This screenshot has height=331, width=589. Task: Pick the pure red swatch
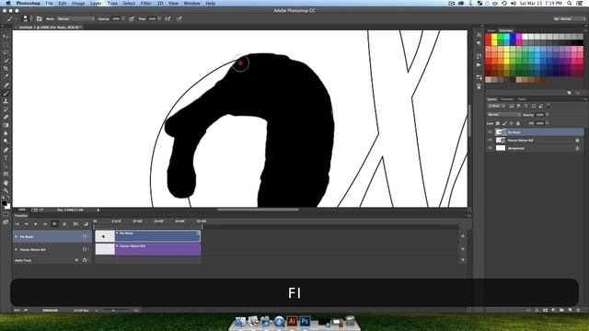click(489, 37)
